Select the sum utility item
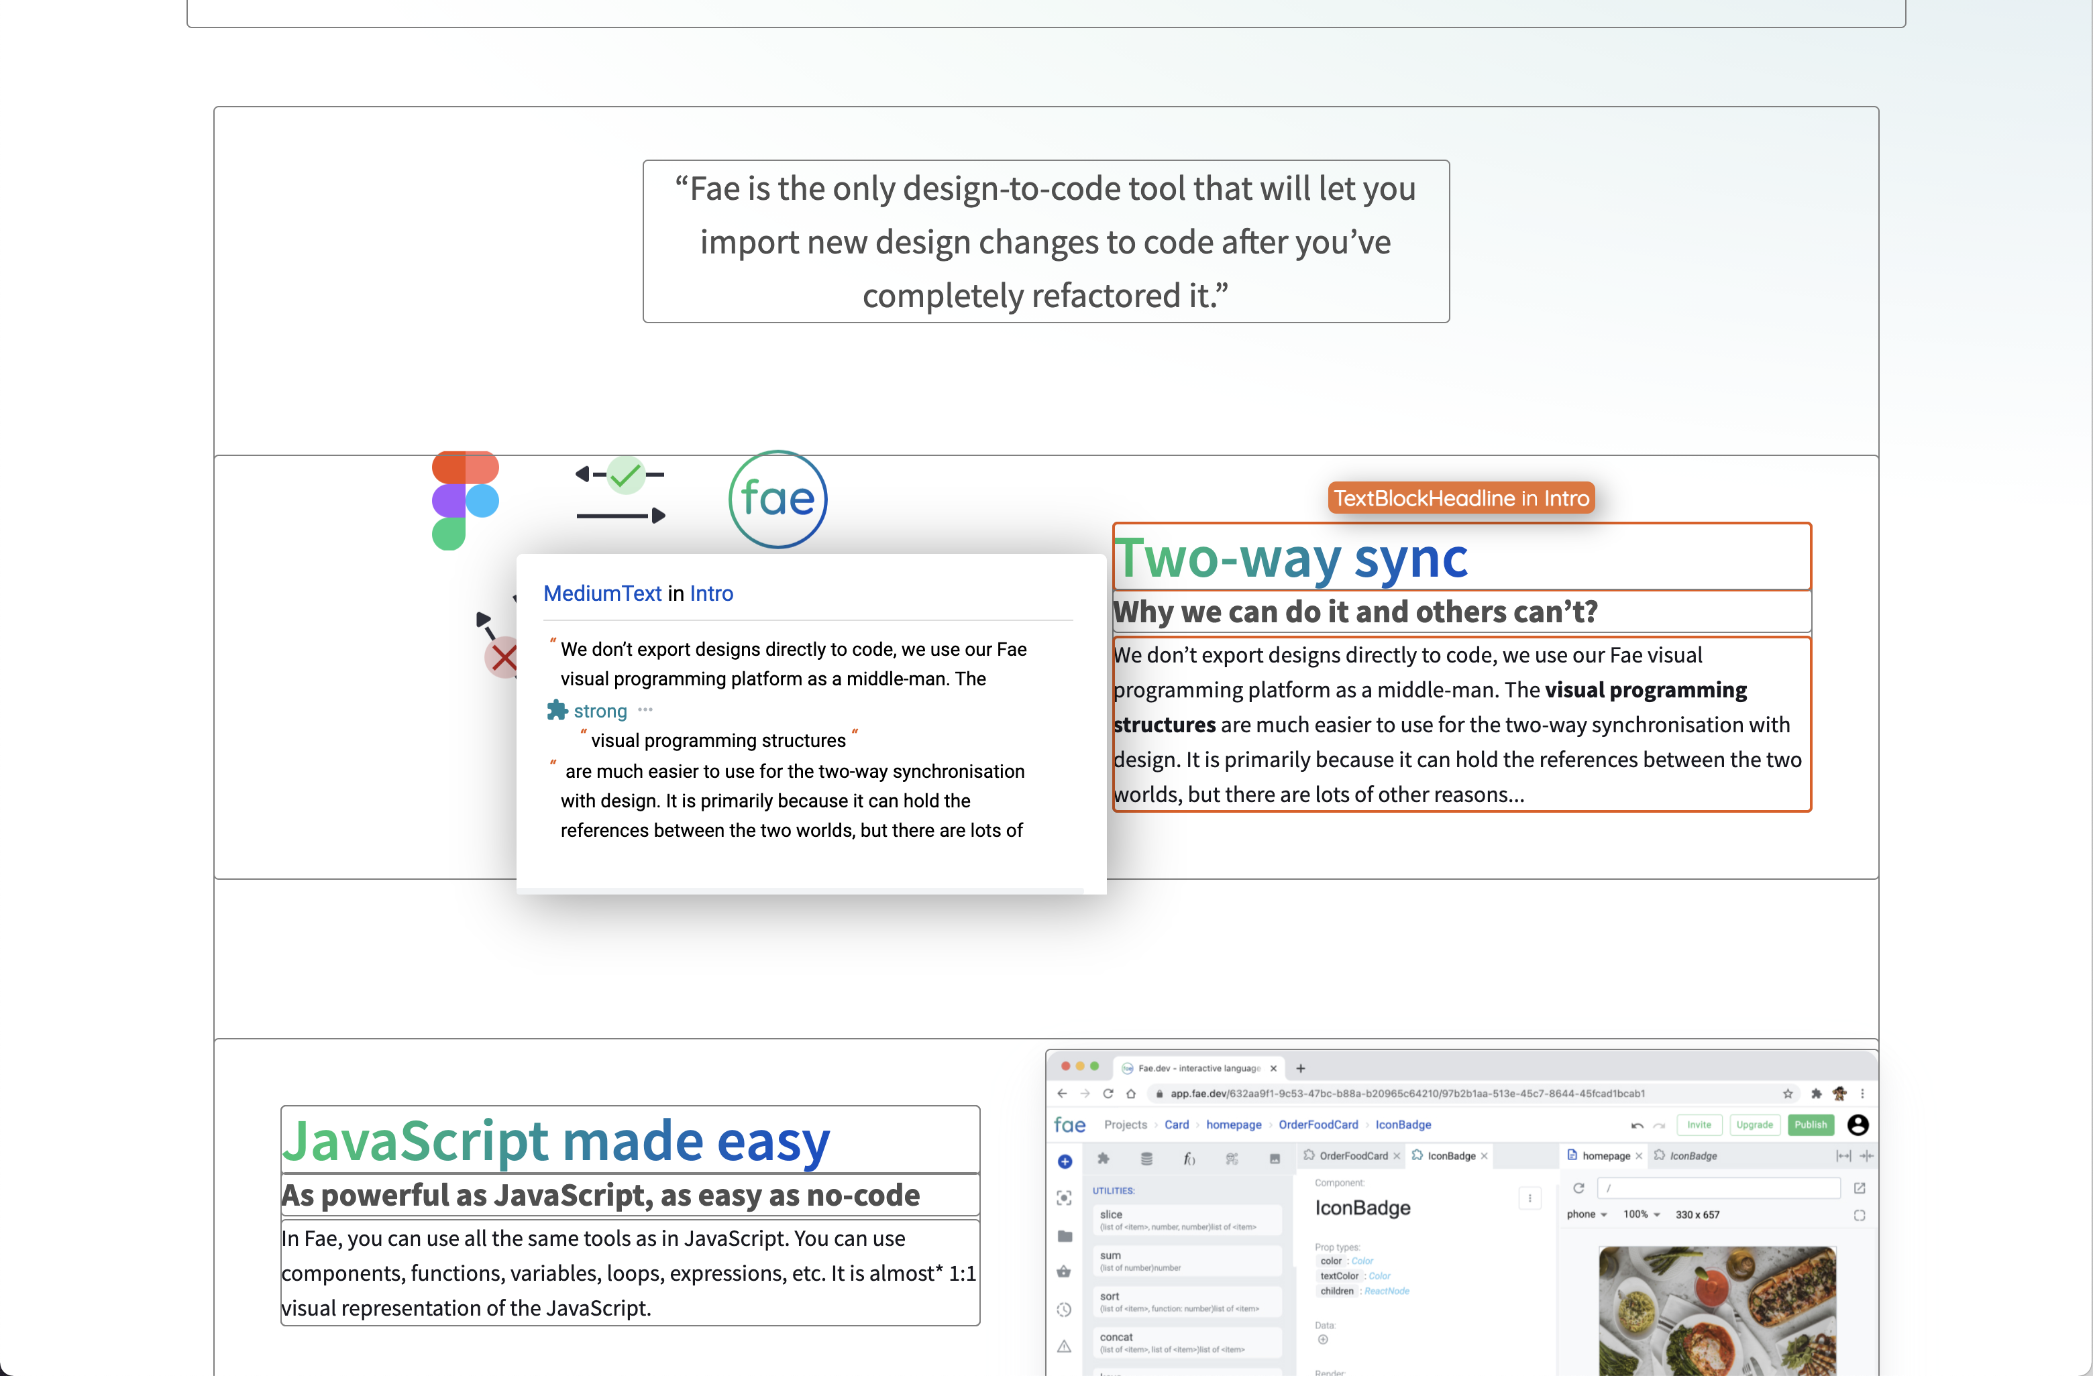 pyautogui.click(x=1186, y=1261)
